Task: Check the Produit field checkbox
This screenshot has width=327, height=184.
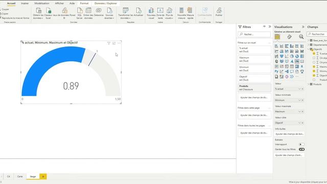Action: pyautogui.click(x=314, y=80)
